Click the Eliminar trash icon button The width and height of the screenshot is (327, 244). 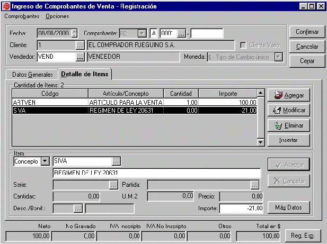tap(288, 125)
